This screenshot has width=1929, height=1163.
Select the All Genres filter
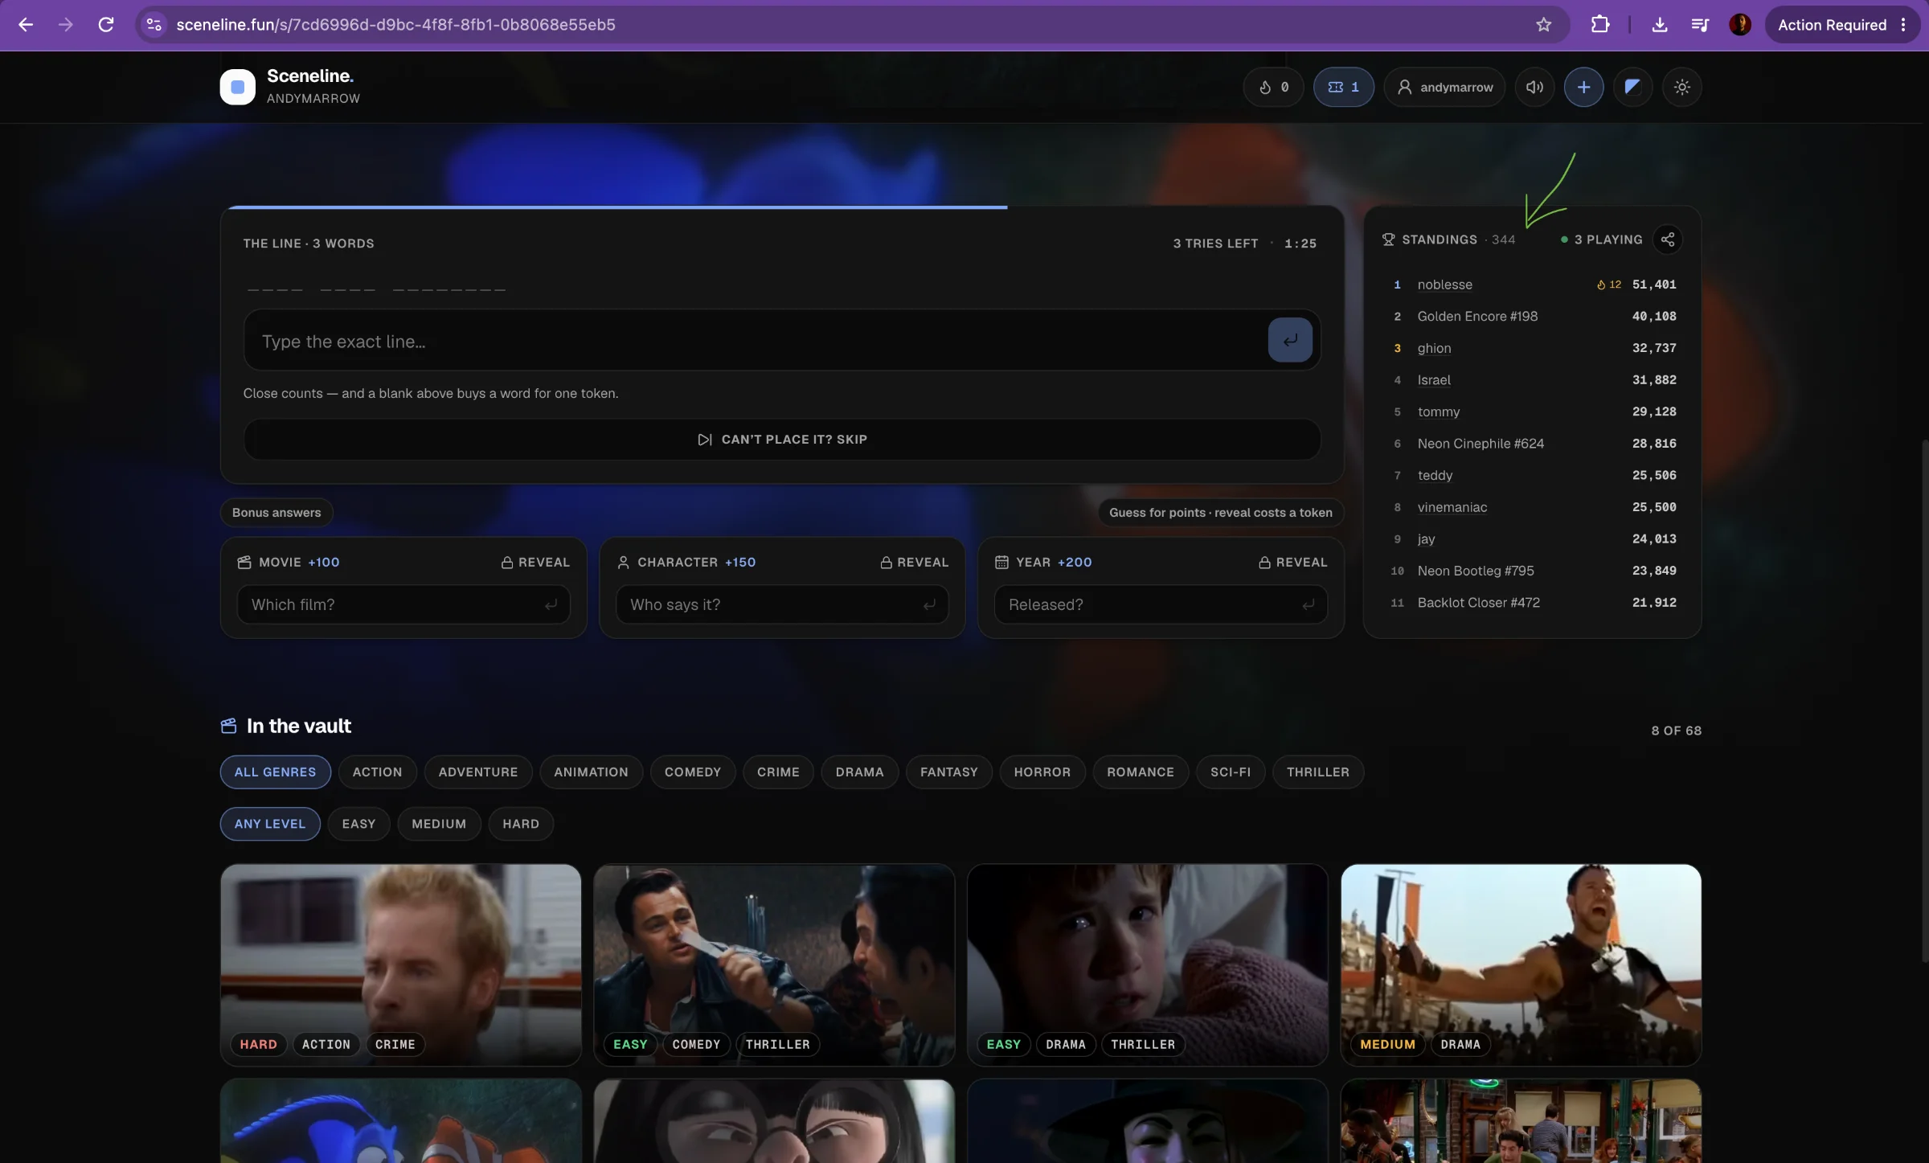click(275, 772)
